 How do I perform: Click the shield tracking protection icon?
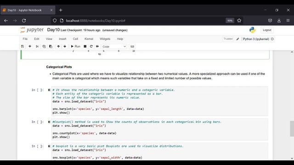pyautogui.click(x=55, y=21)
